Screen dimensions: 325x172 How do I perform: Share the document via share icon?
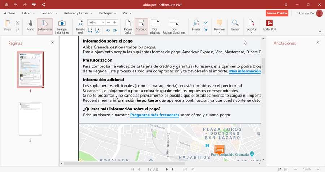coord(43,4)
